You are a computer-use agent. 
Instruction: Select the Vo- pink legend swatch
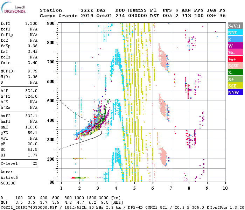click(x=235, y=52)
